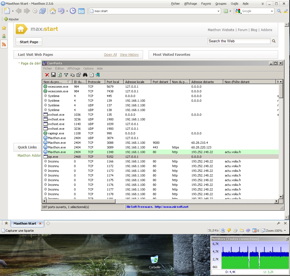Select the Maxthon.exe row with port 3089
Image resolution: width=290 pixels, height=276 pixels.
(160, 147)
